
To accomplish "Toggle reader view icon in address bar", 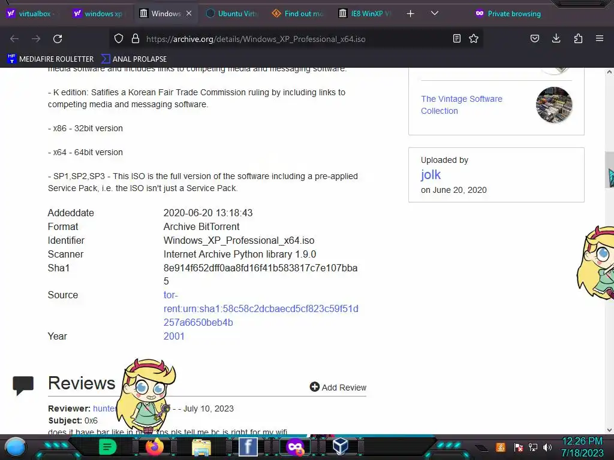I will pos(456,38).
